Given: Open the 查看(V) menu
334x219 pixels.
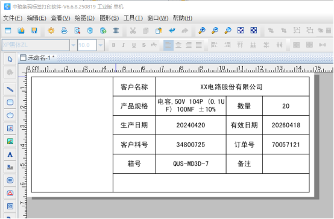Looking at the screenshot, I should pyautogui.click(x=60, y=18).
